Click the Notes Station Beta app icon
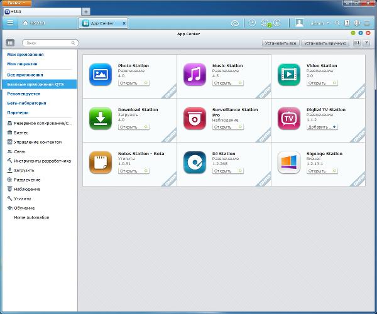 click(x=101, y=162)
